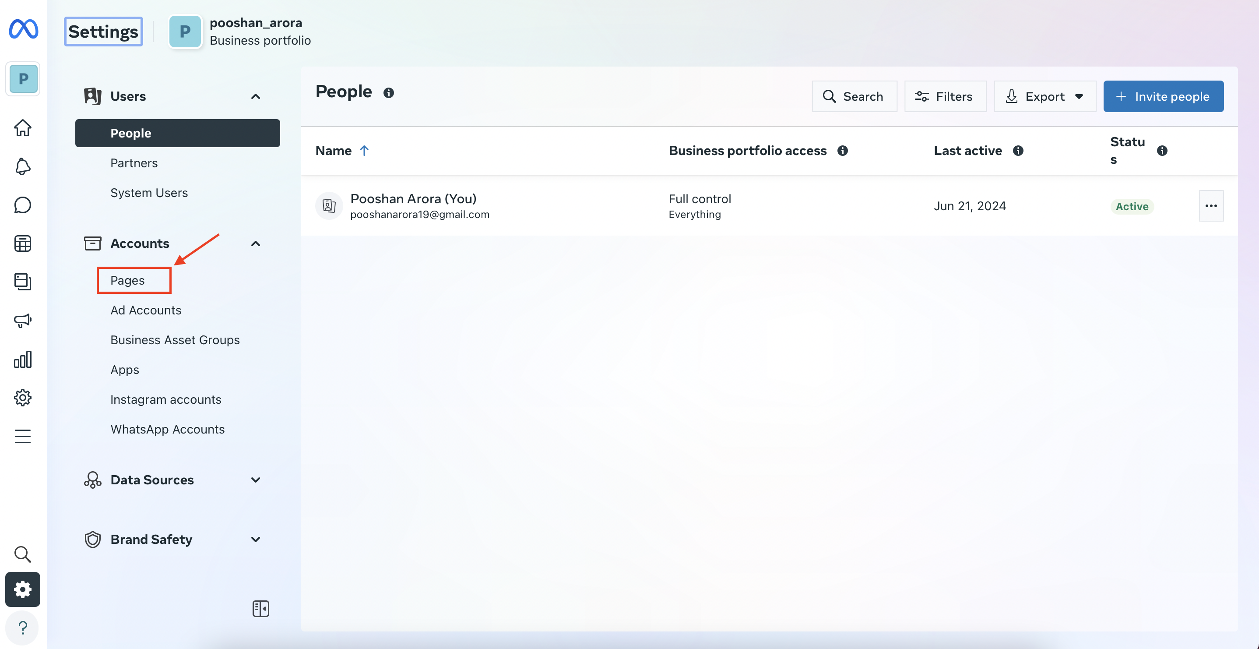Open Instagram accounts page
Viewport: 1259px width, 649px height.
[165, 399]
